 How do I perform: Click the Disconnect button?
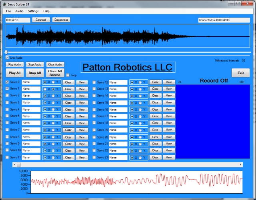click(61, 20)
